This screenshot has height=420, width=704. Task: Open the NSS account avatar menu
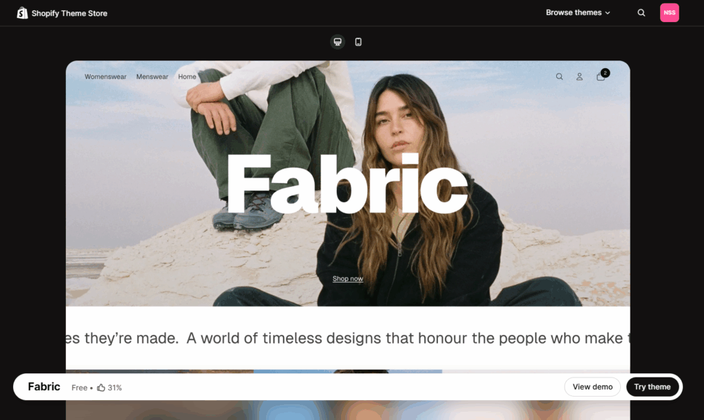click(669, 13)
